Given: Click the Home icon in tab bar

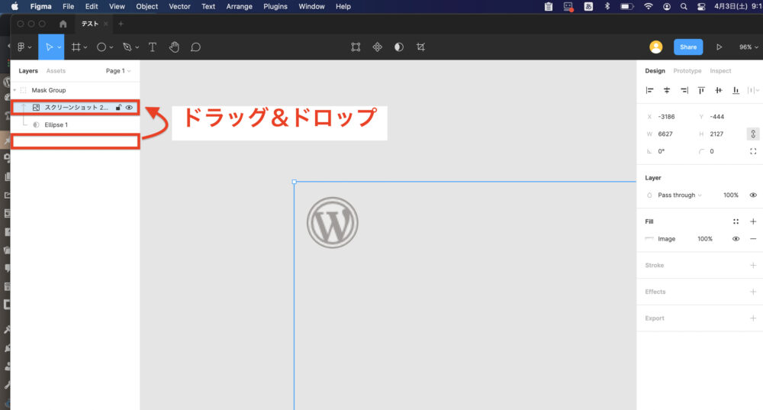Looking at the screenshot, I should pyautogui.click(x=63, y=24).
